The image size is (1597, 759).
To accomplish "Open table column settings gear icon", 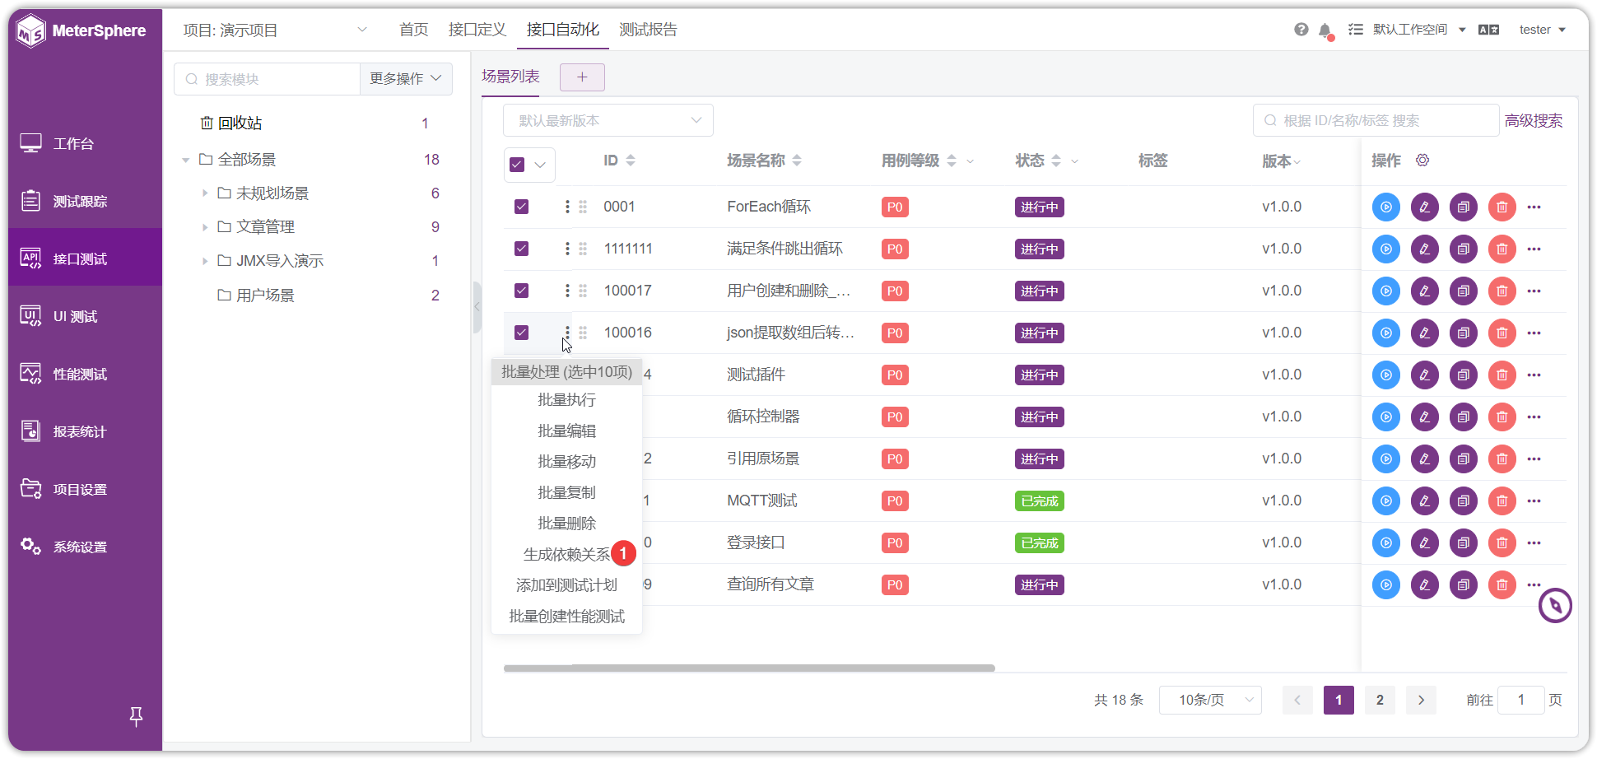I will coord(1422,161).
